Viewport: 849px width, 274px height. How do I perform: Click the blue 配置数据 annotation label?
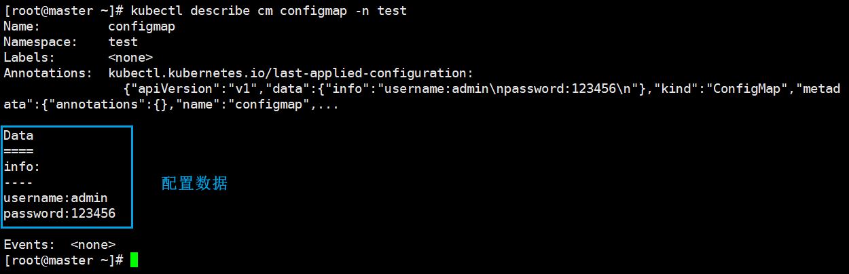pos(195,183)
